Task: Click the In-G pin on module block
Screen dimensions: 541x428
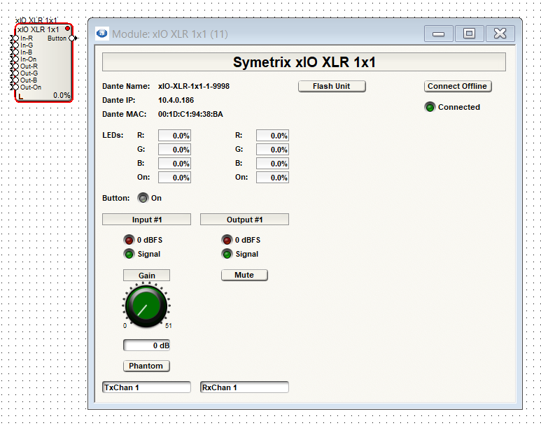Action: pos(15,45)
